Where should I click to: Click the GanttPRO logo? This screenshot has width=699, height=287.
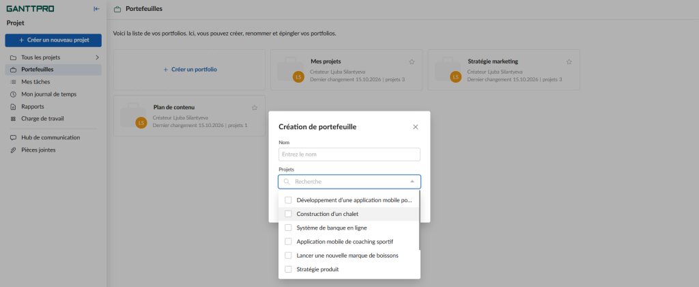30,8
